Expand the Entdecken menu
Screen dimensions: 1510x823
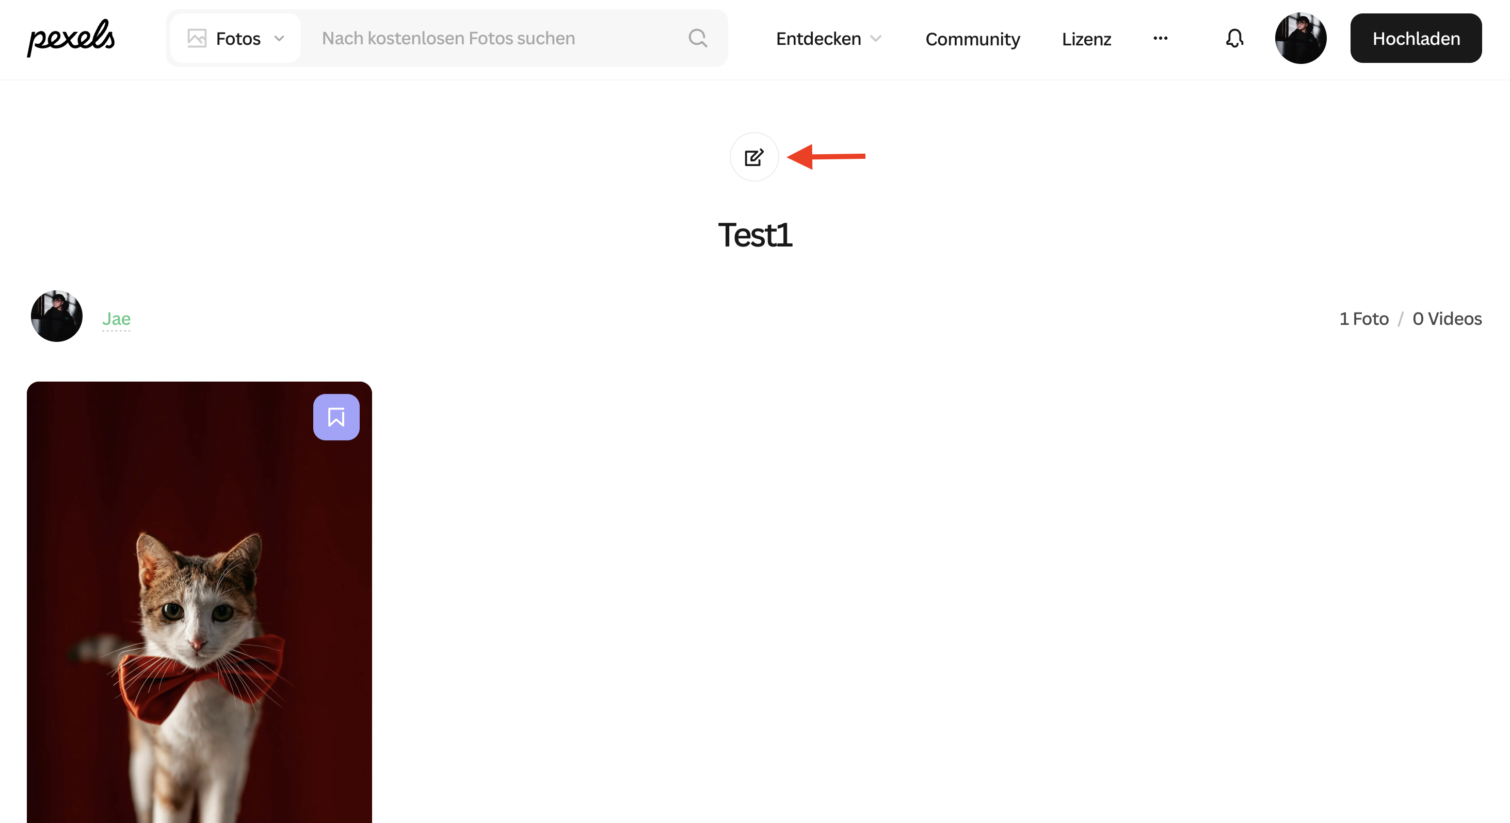[818, 39]
